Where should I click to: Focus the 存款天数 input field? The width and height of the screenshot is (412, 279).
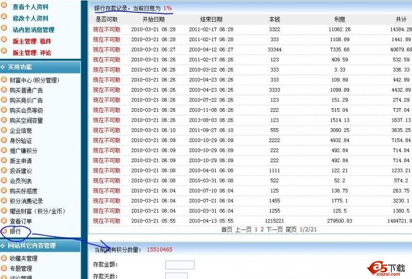click(176, 276)
